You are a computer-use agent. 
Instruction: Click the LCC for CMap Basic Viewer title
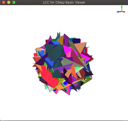click(64, 2)
